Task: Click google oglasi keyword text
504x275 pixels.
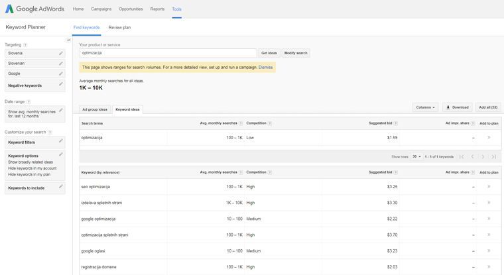Action: (x=93, y=251)
